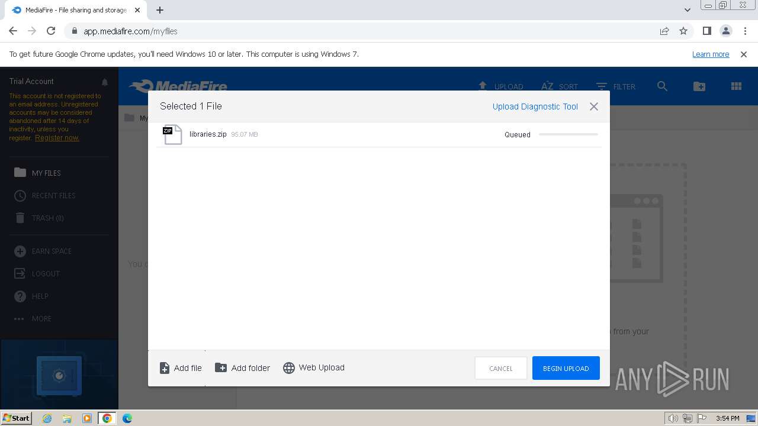Close the MediaFire browser tab
Image resolution: width=758 pixels, height=426 pixels.
[x=137, y=10]
